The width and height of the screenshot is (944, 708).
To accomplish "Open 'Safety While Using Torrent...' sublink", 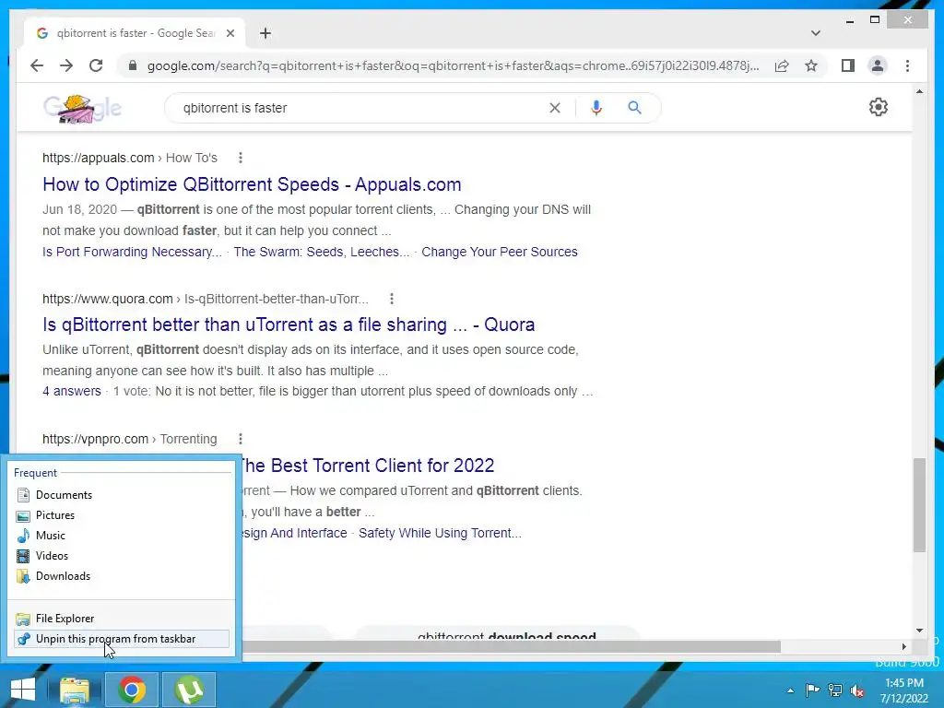I will (440, 533).
